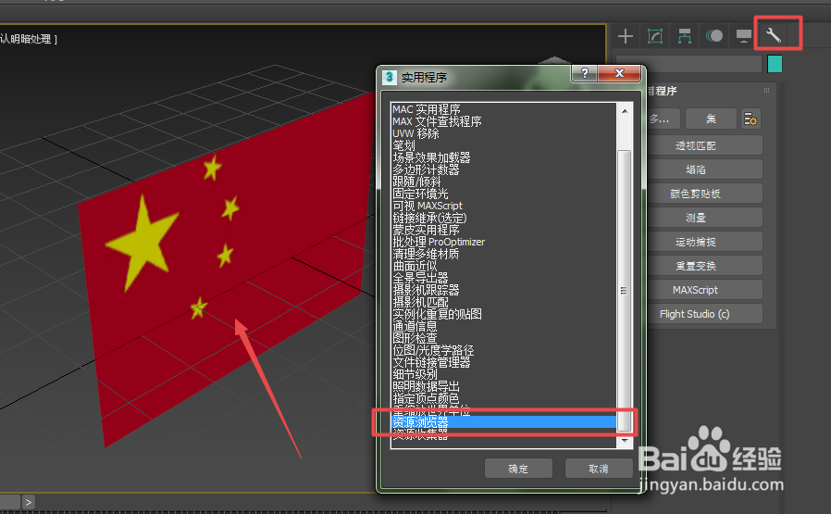The width and height of the screenshot is (831, 514).
Task: Open the Motion panel tab
Action: point(714,36)
